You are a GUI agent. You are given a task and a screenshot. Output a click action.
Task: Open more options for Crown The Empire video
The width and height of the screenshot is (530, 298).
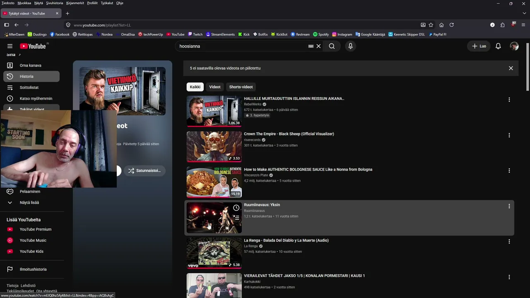(x=509, y=135)
